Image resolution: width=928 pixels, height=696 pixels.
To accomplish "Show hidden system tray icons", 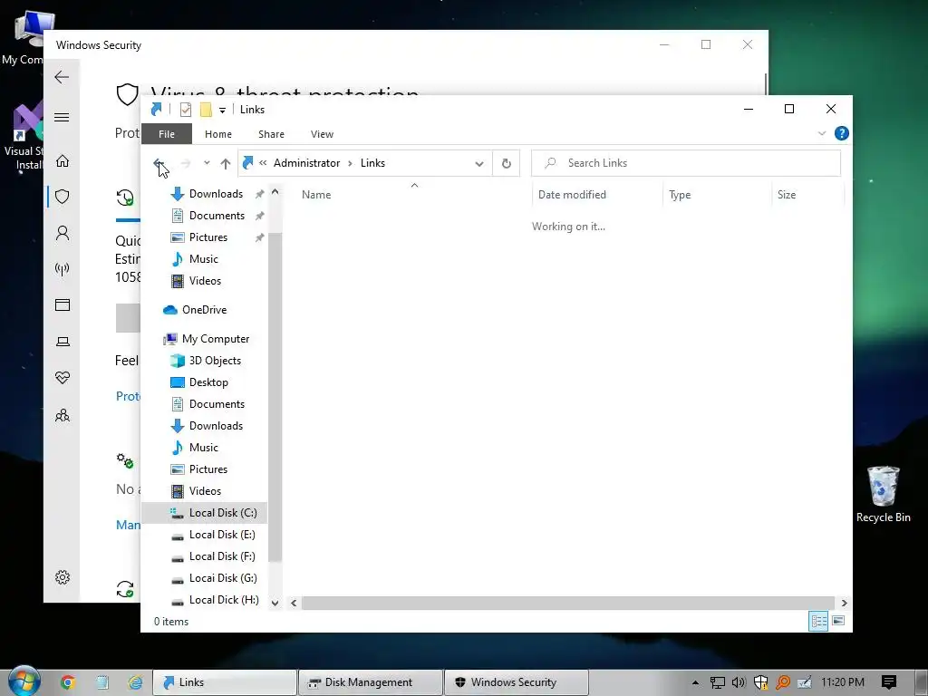I will [695, 682].
